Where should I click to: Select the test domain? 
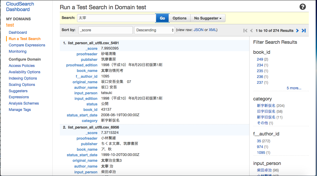tap(10, 25)
